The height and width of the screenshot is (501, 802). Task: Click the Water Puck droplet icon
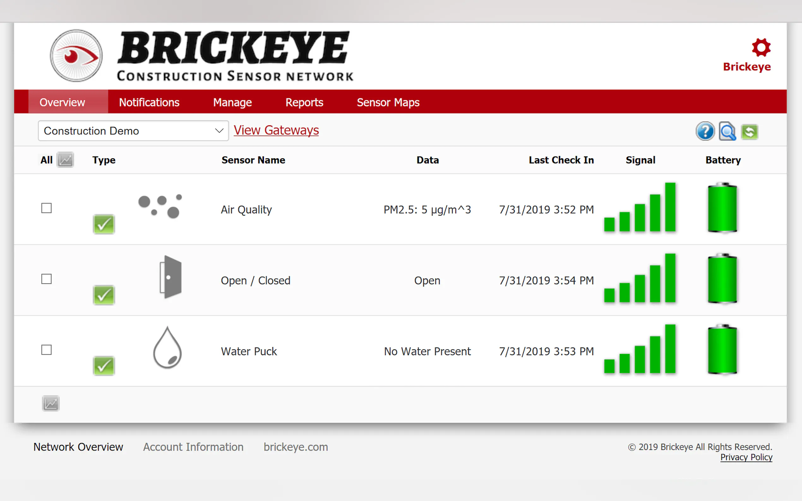point(167,348)
